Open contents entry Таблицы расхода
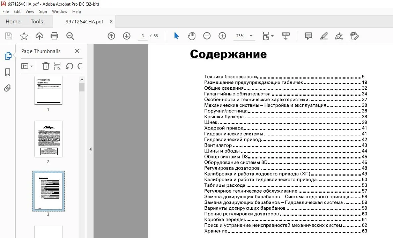Screen dimensions: 393x238 (286, 185)
